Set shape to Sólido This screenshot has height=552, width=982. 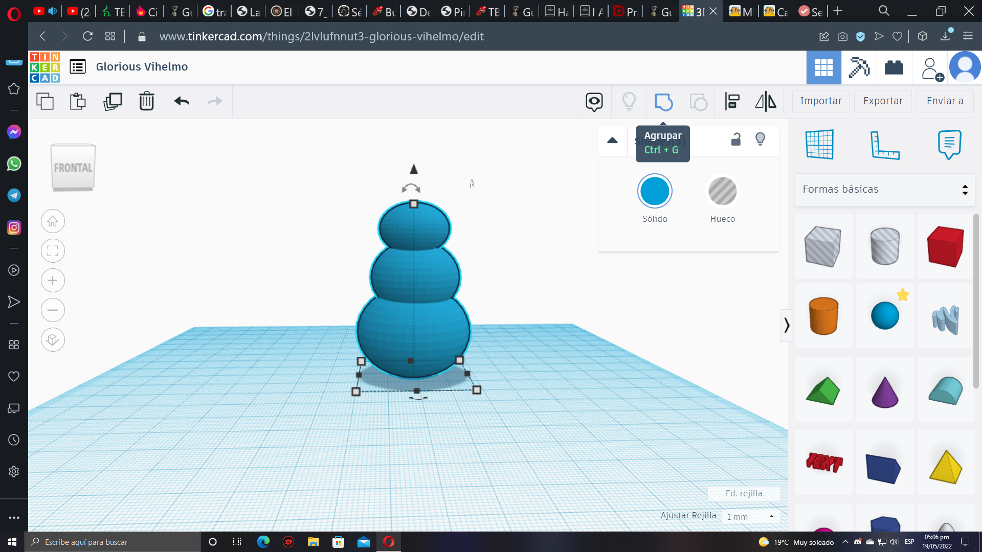point(655,191)
